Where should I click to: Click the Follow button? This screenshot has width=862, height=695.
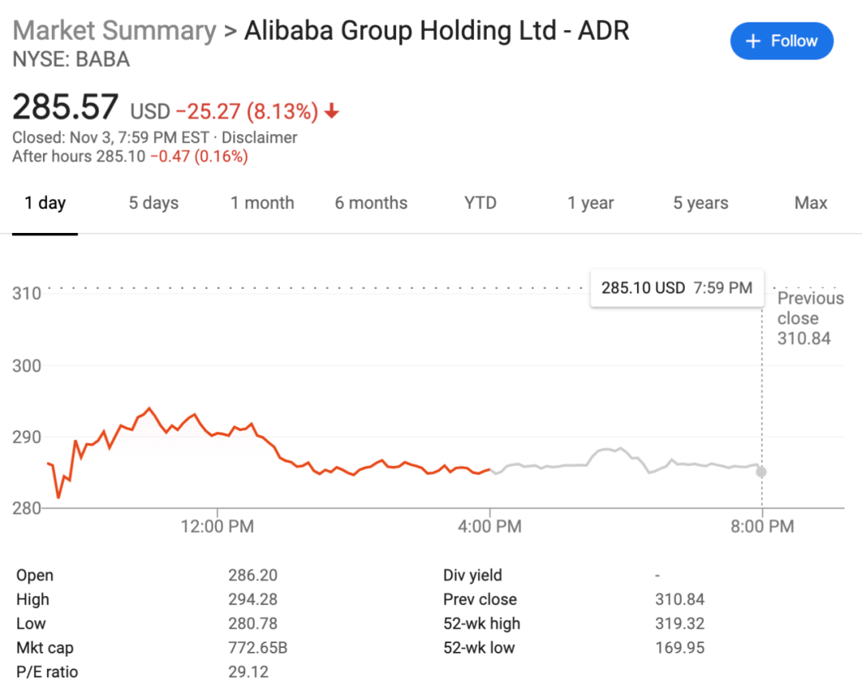pyautogui.click(x=781, y=41)
